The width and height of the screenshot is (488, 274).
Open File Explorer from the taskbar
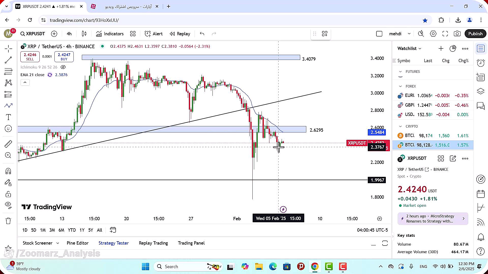coord(259,267)
